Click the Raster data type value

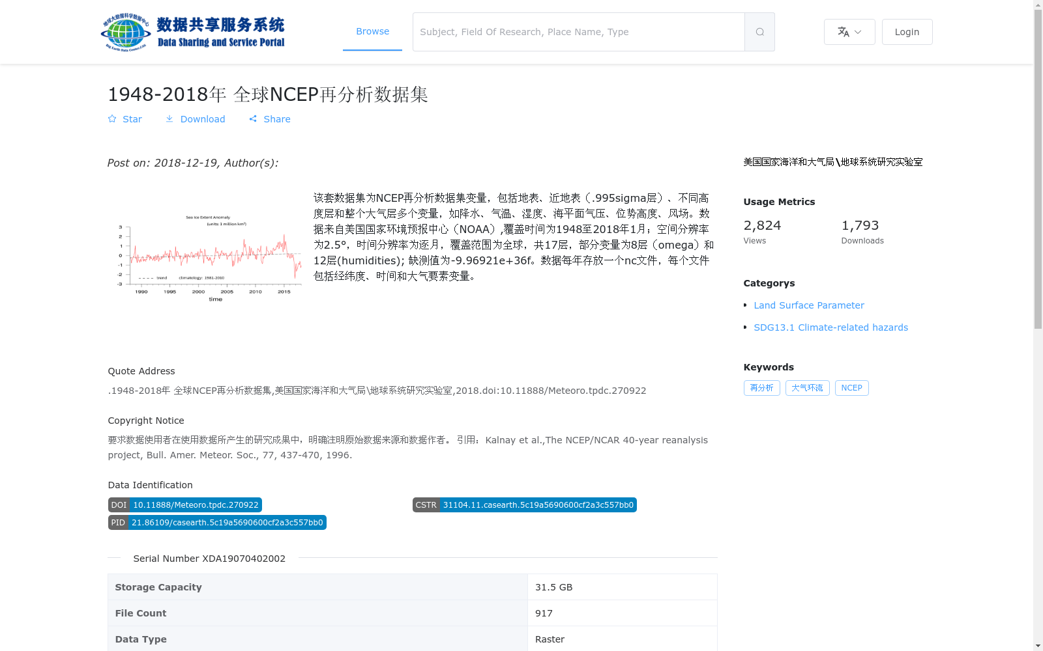[x=550, y=639]
